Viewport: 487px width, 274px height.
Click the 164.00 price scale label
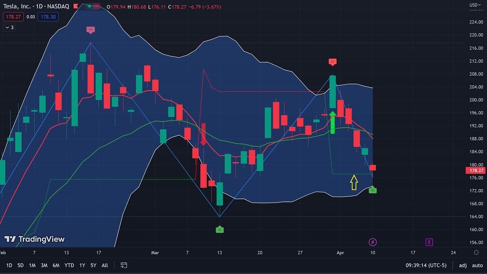pyautogui.click(x=476, y=216)
